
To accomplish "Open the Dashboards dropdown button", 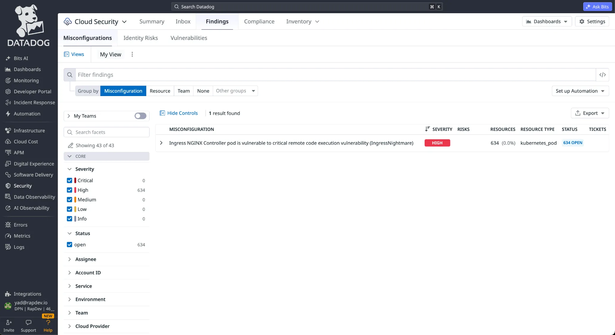I will click(547, 21).
